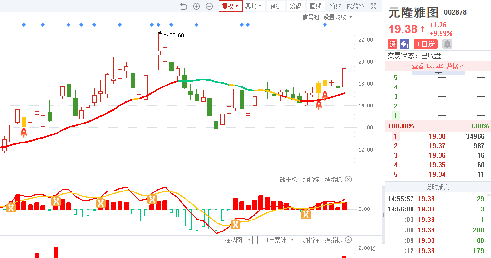Viewport: 491px width, 258px height.
Task: Zoom out chart with minus icon
Action: 209,6
